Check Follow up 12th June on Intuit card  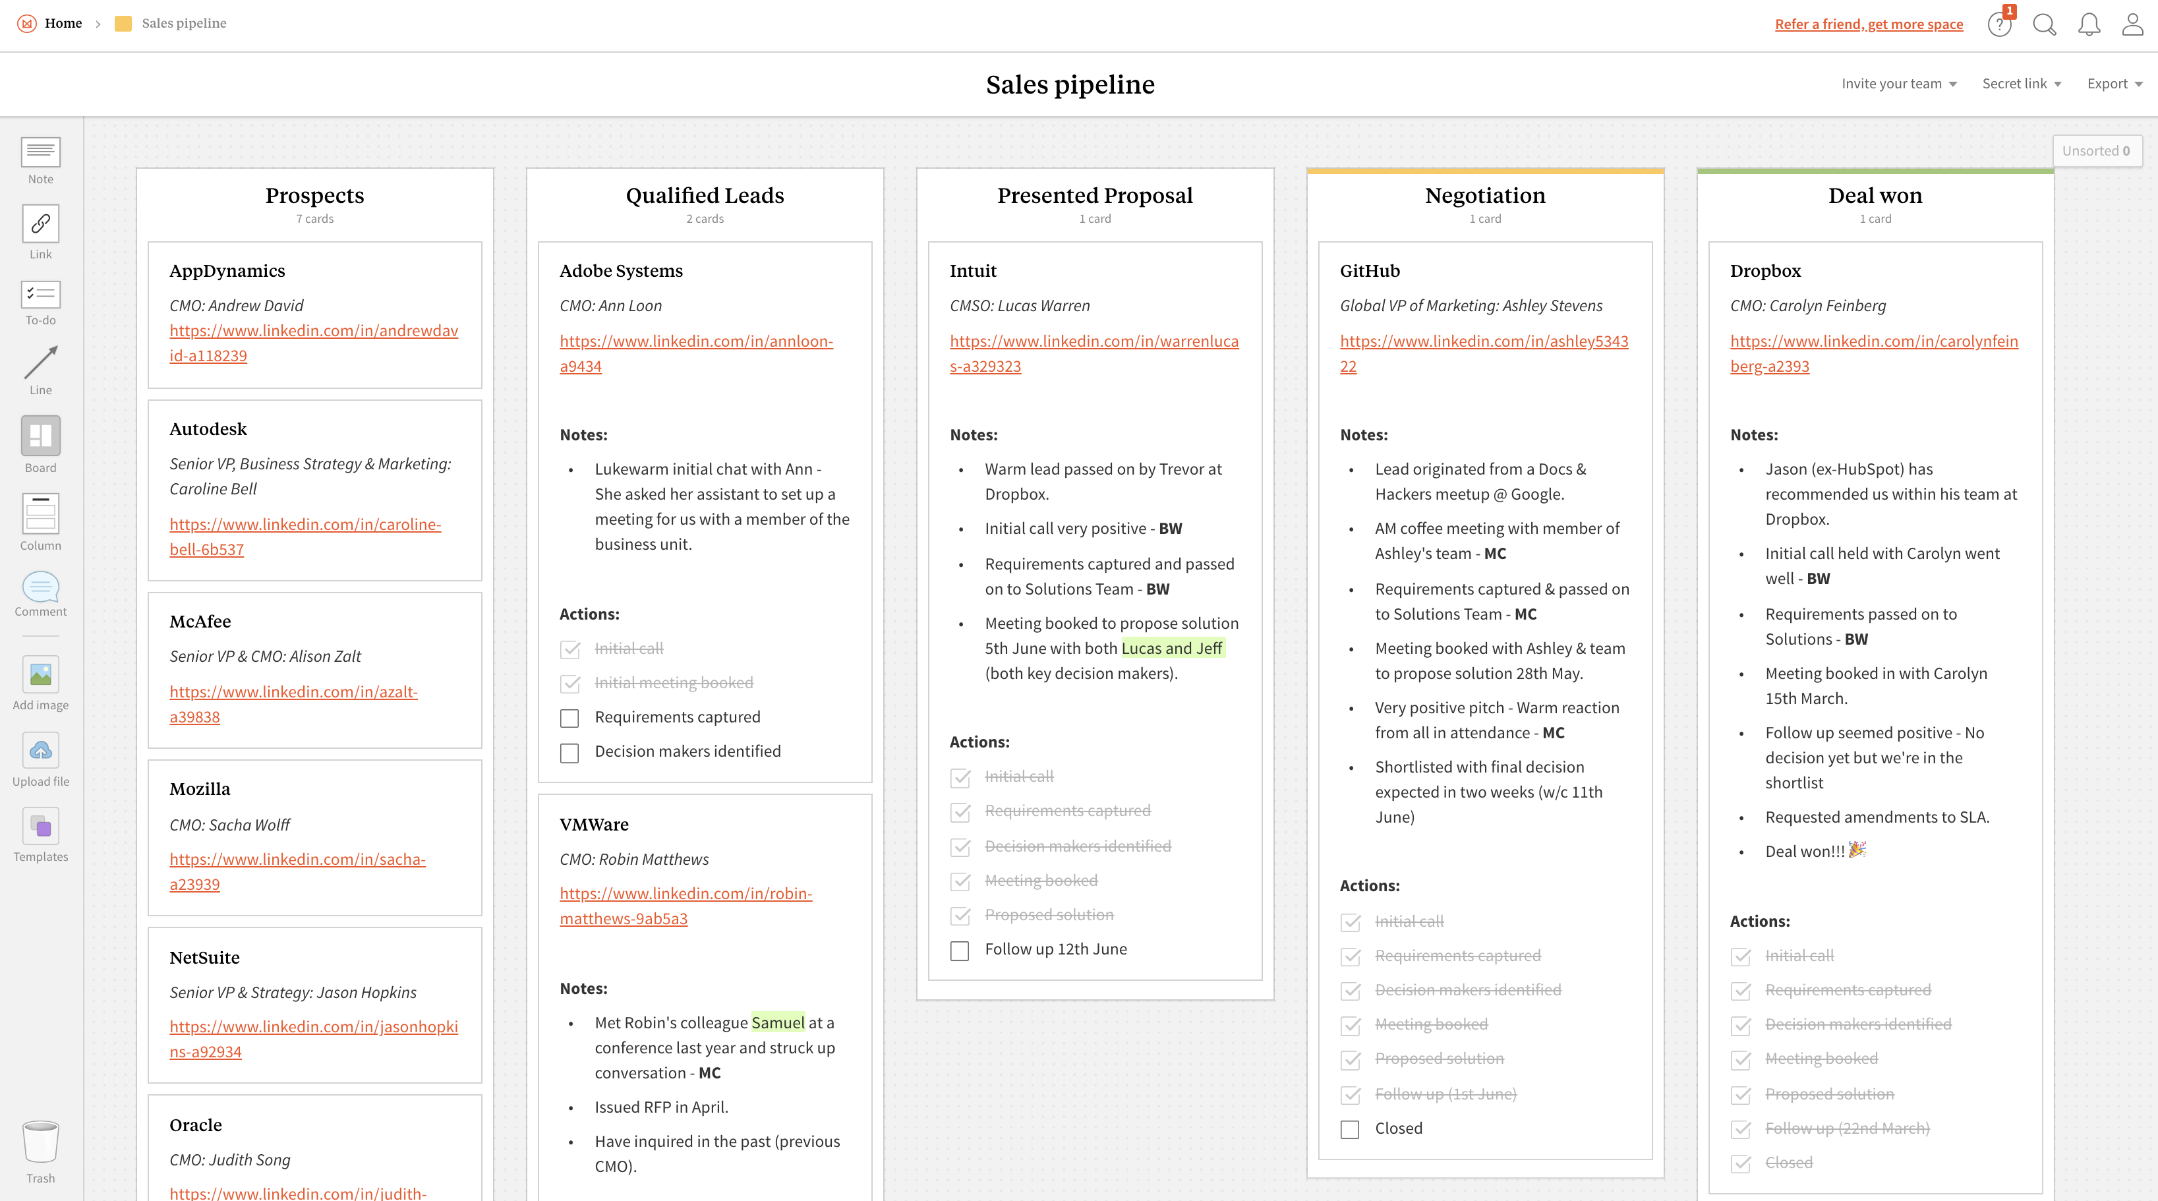tap(960, 950)
